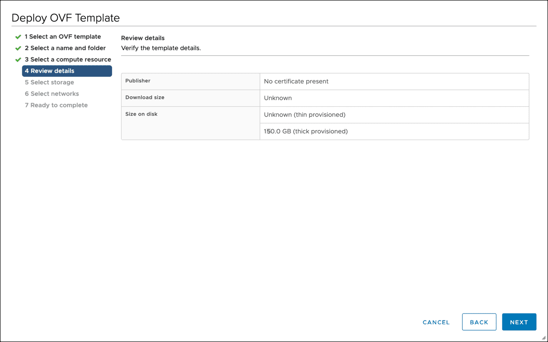Click the 'Unknown (thin provisioned)' cell

[304, 115]
